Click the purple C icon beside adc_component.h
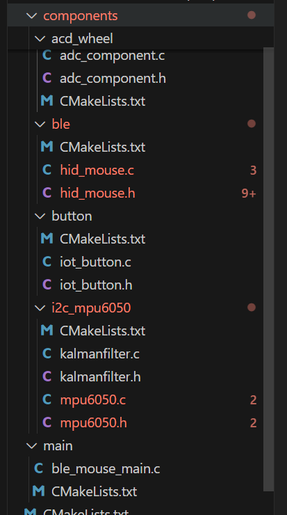This screenshot has height=515, width=287. 47,78
